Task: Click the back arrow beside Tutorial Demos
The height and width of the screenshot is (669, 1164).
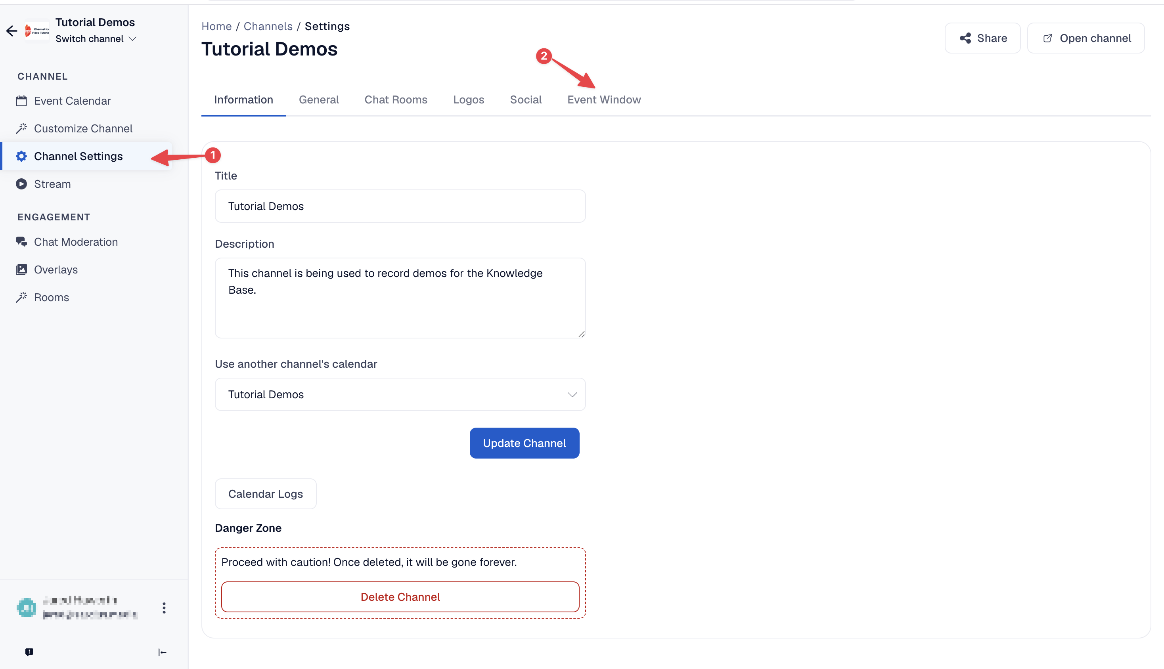Action: (12, 31)
